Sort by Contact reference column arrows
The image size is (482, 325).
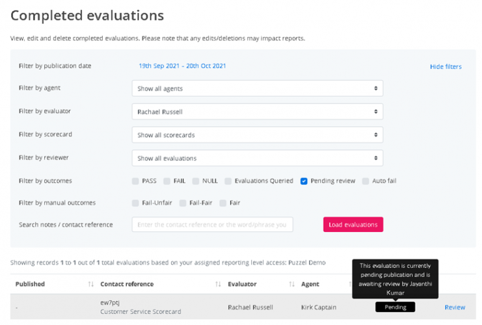click(218, 284)
